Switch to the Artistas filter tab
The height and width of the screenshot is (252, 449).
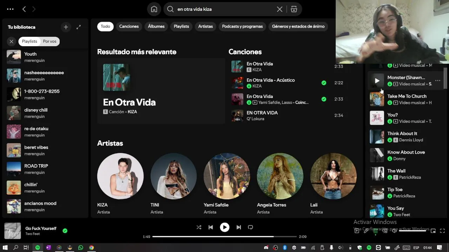(x=206, y=26)
